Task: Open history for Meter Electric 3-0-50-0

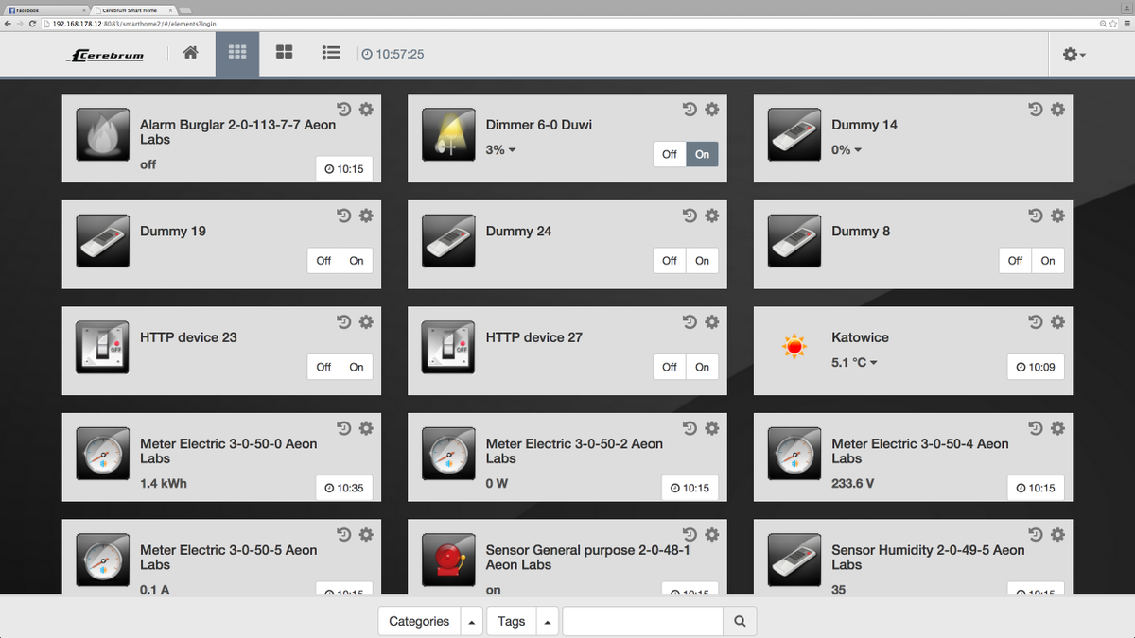Action: pos(344,428)
